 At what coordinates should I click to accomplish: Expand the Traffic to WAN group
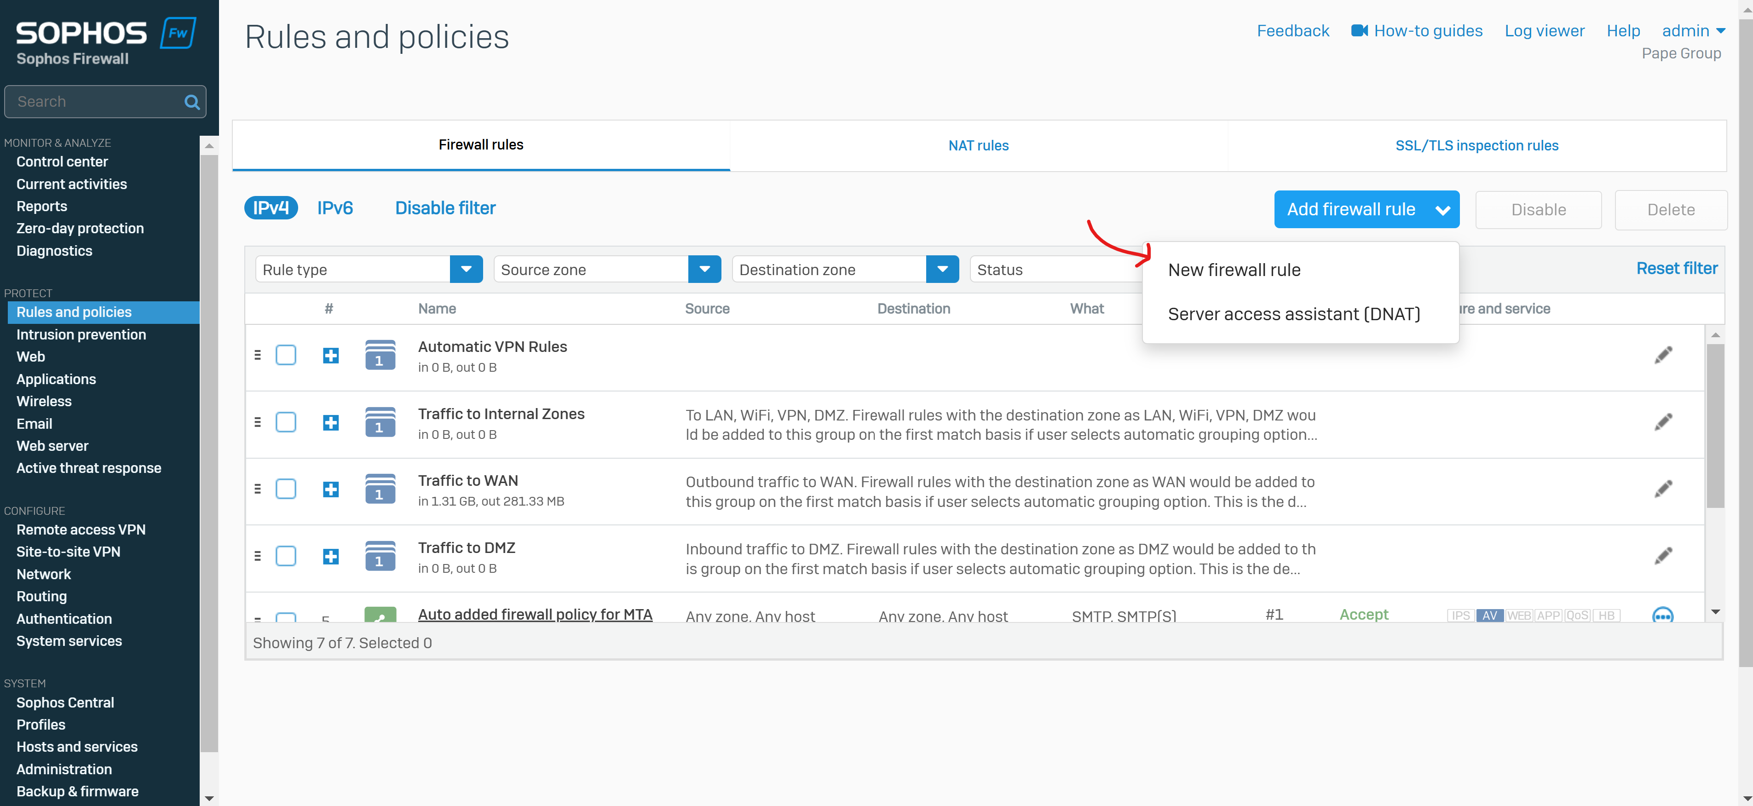331,489
